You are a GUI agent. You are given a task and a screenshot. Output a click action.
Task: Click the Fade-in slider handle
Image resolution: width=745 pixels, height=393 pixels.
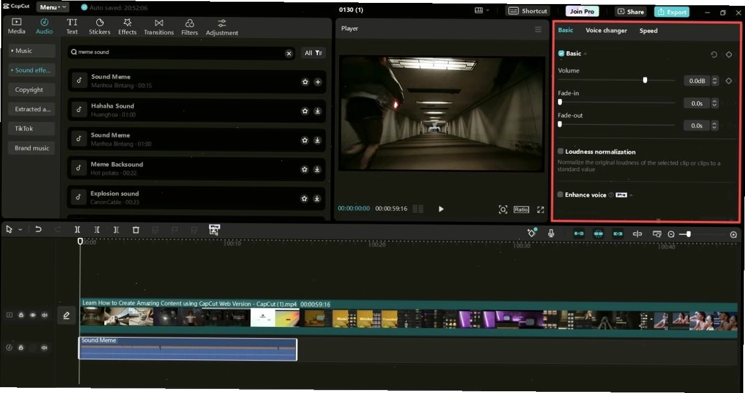tap(560, 102)
